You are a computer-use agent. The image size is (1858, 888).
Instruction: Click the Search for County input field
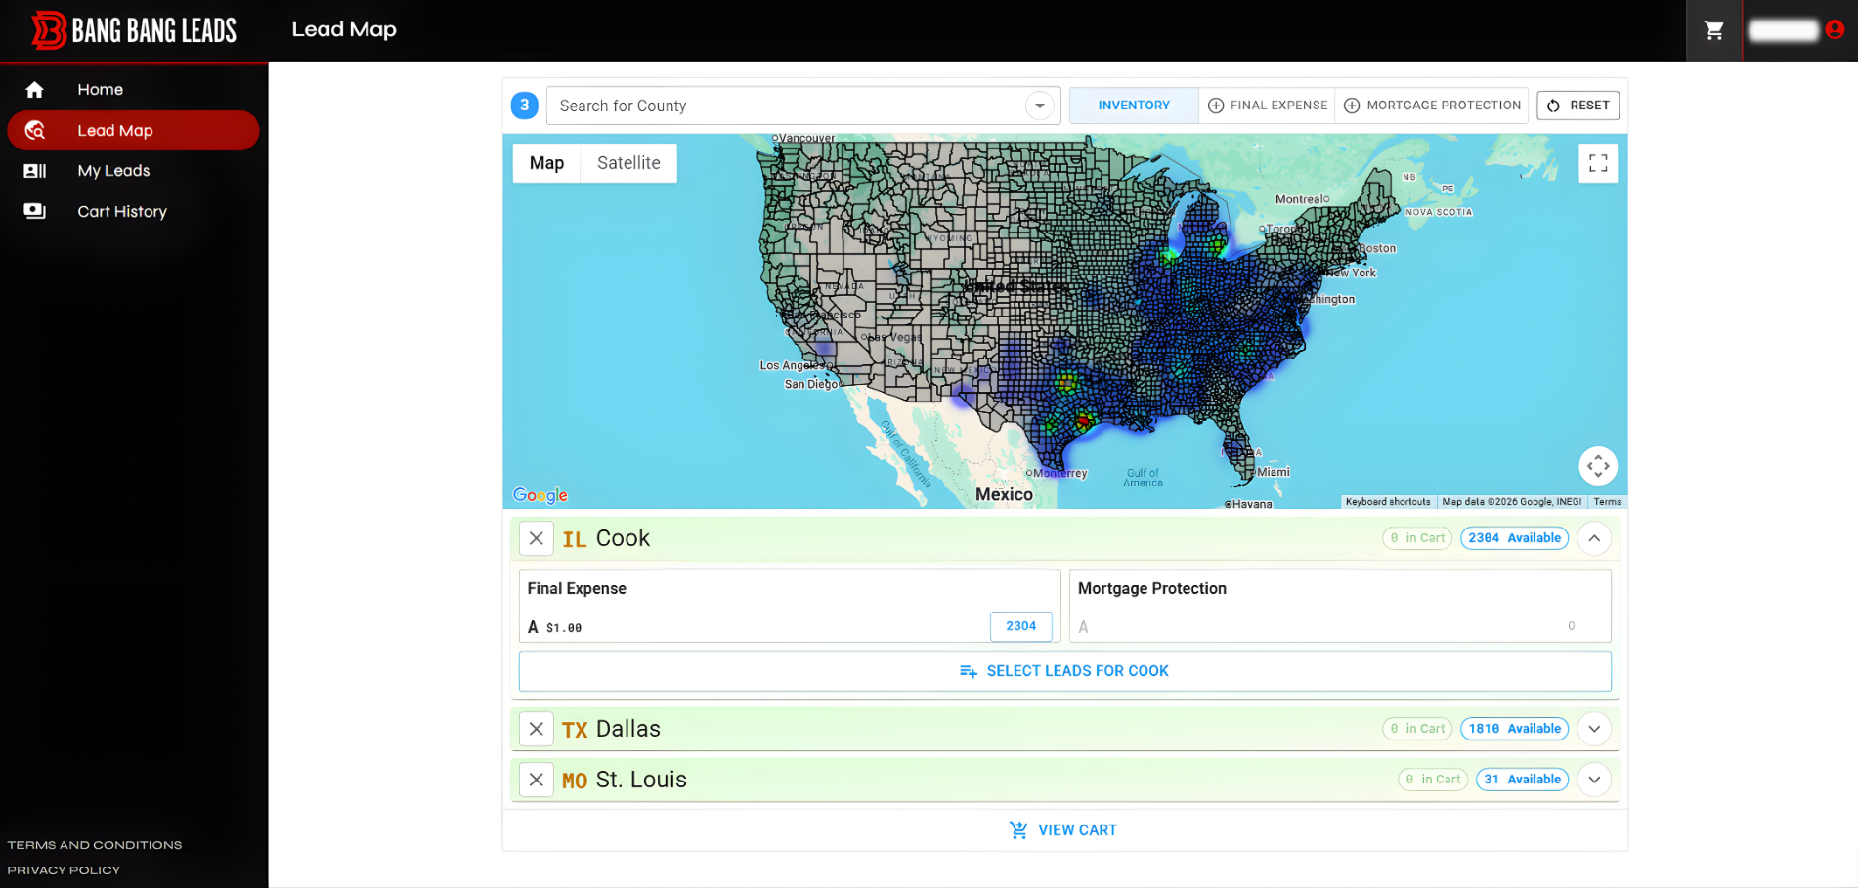[x=782, y=106]
